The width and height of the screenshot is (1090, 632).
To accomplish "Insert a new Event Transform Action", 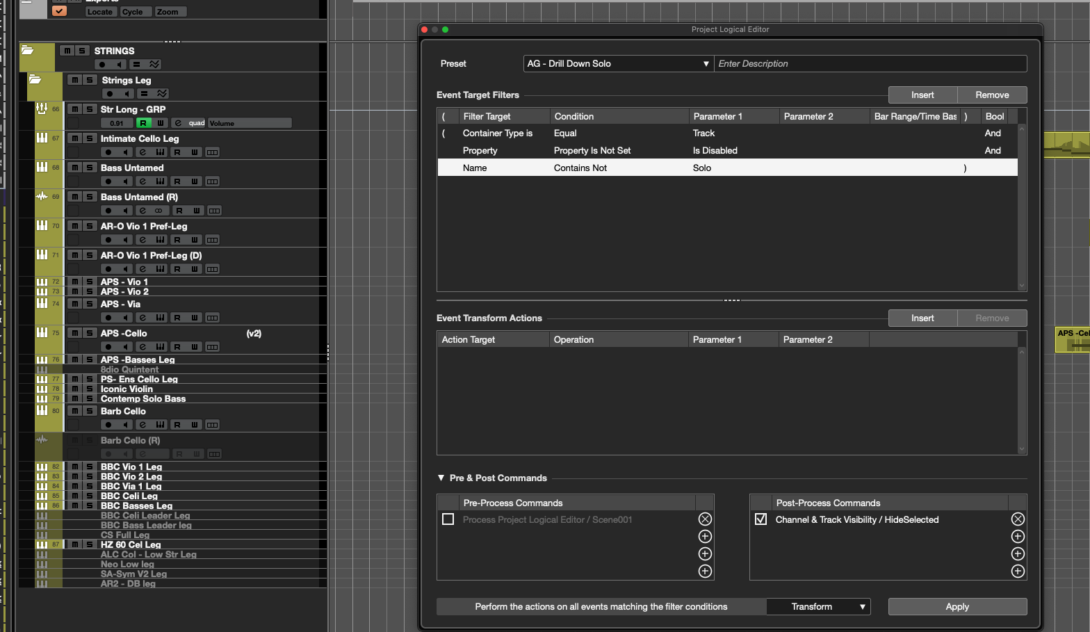I will tap(922, 318).
